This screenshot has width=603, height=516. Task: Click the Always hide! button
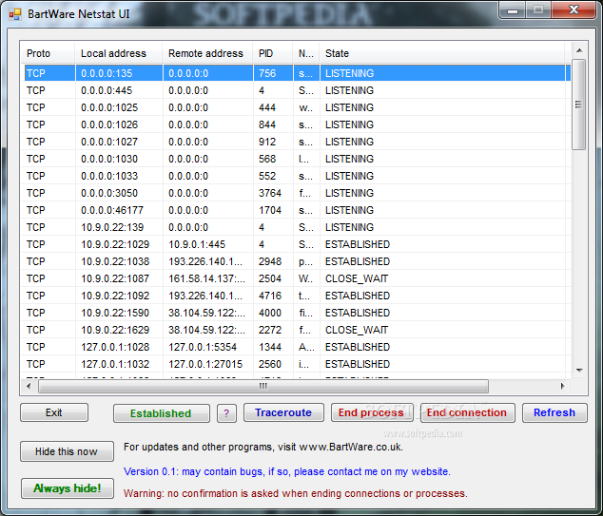pyautogui.click(x=68, y=488)
